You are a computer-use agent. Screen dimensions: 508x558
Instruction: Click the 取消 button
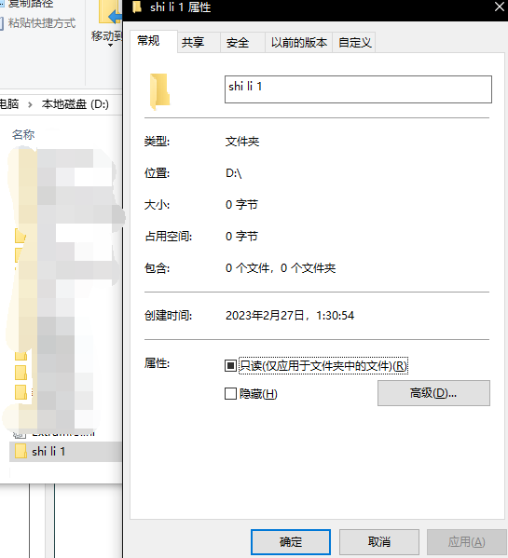coord(379,541)
